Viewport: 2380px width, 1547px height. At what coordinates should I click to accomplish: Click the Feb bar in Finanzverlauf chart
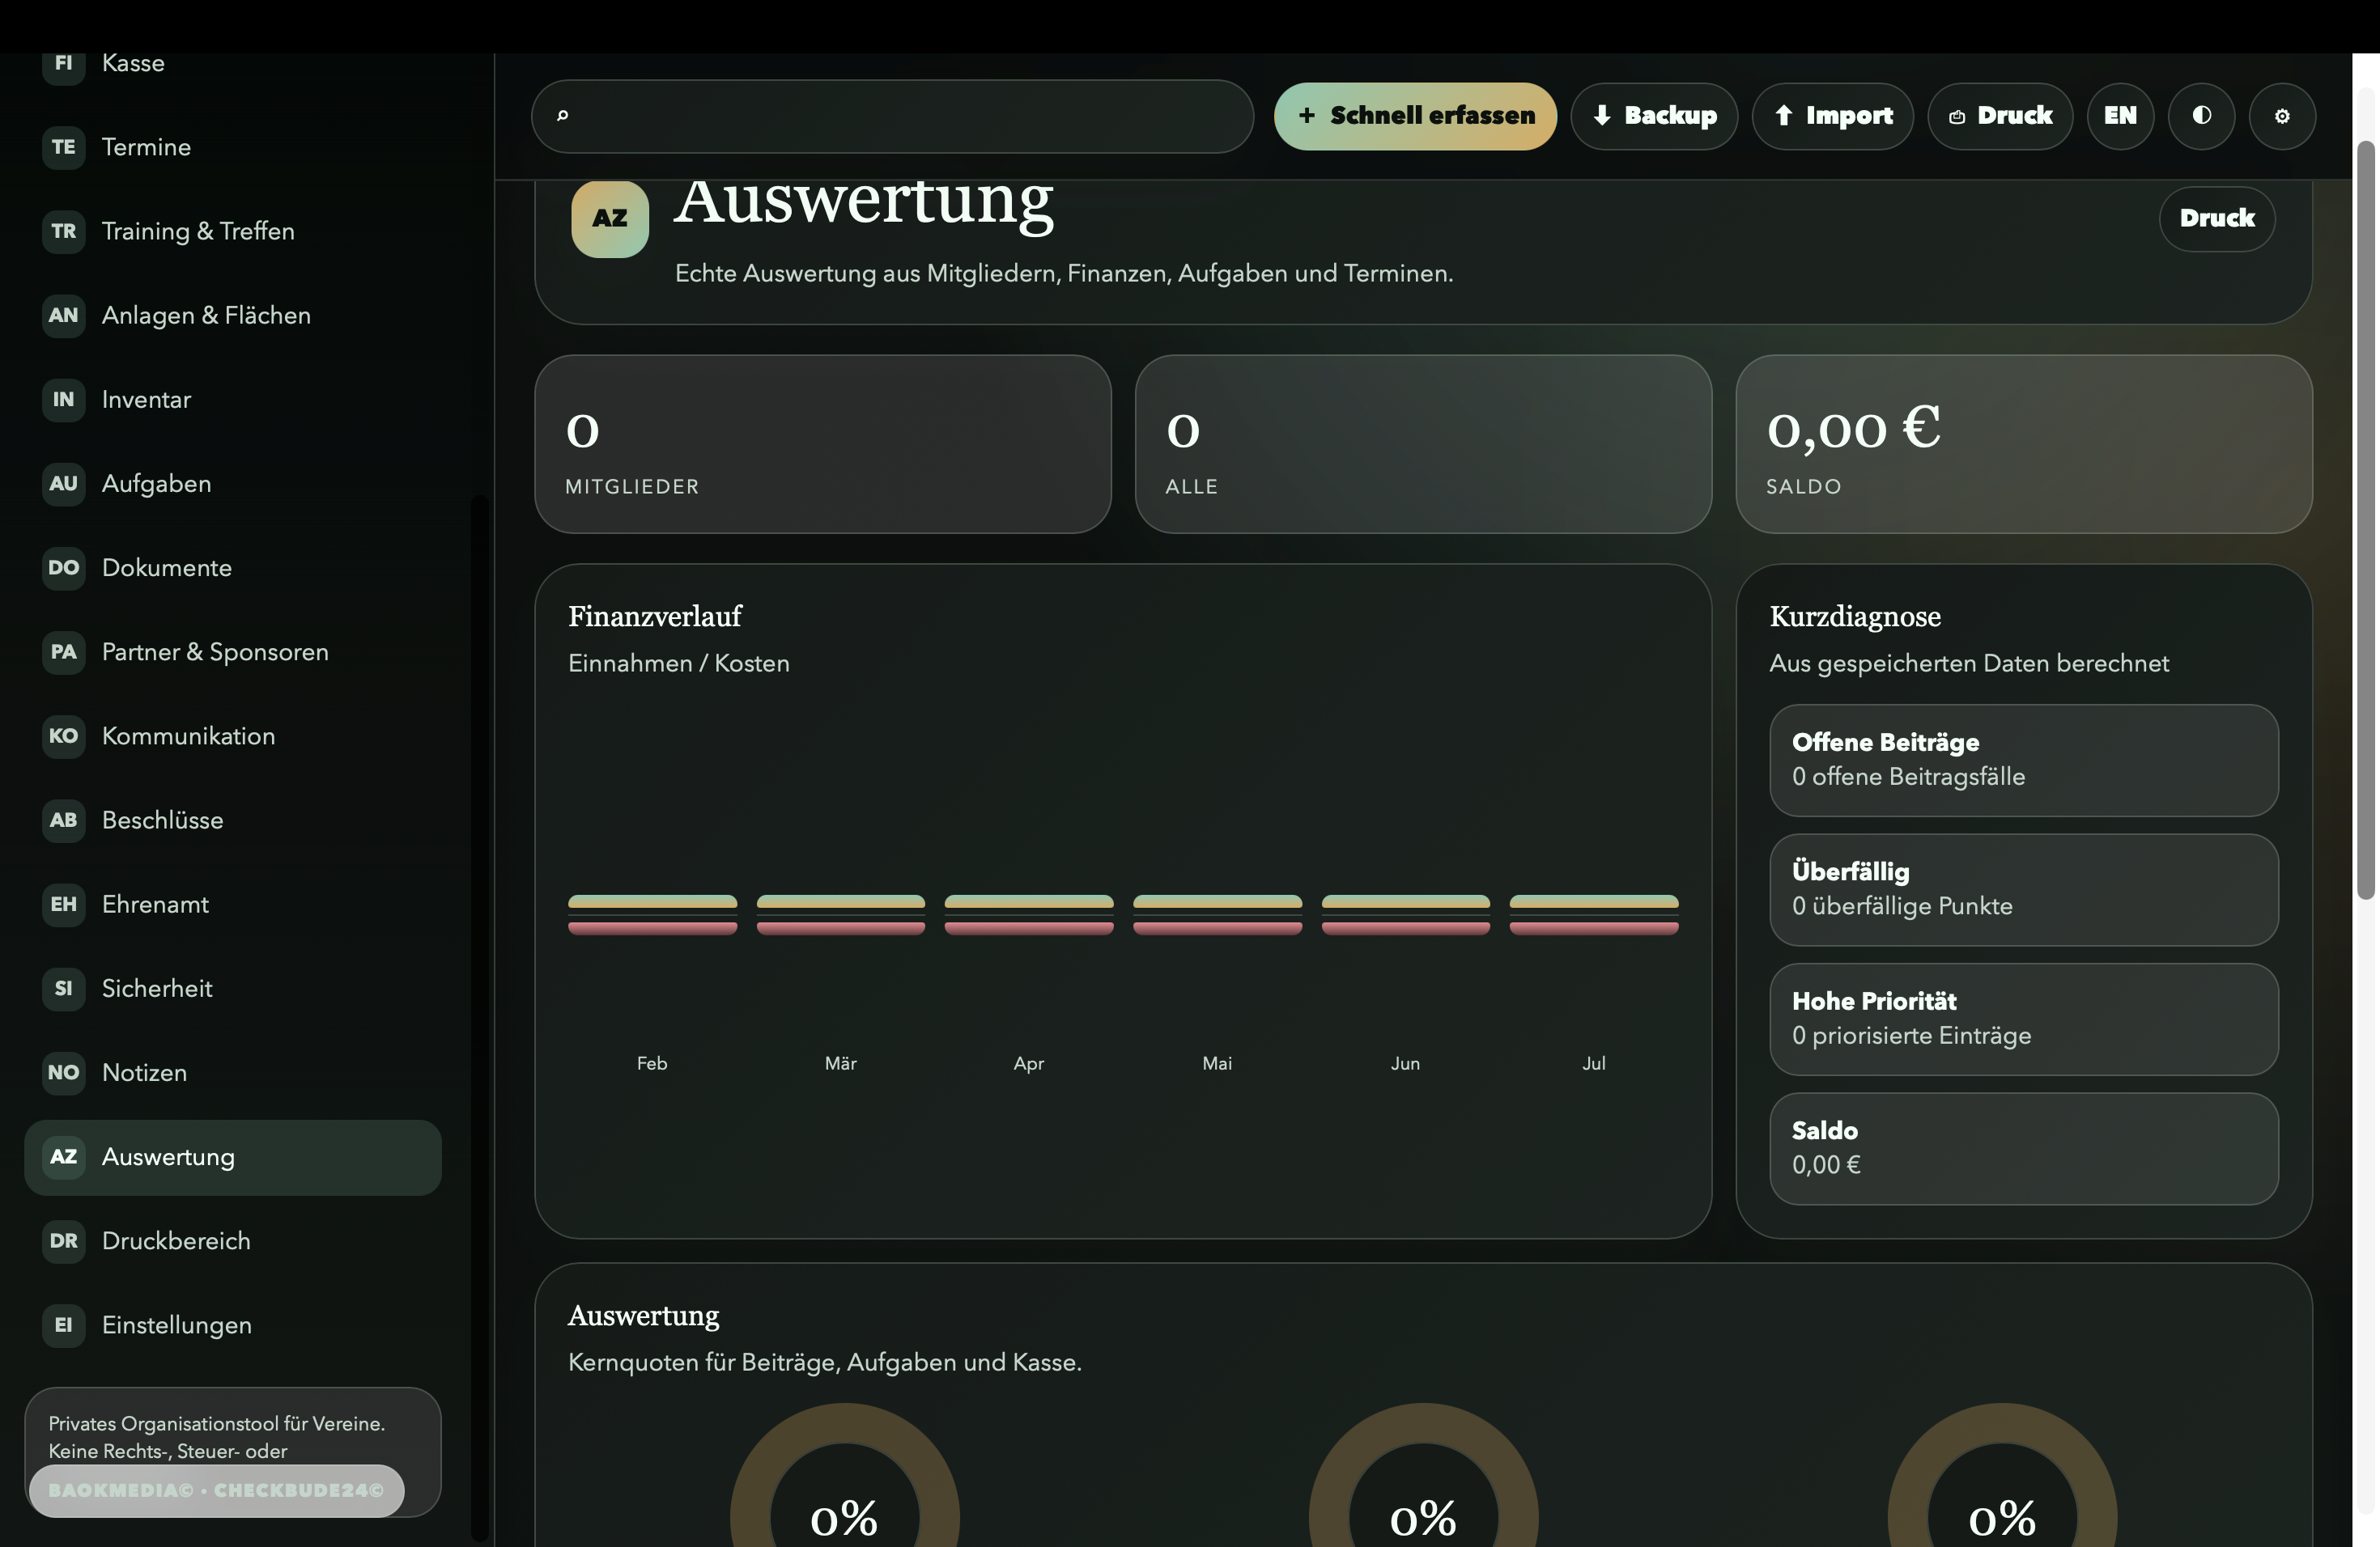652,914
